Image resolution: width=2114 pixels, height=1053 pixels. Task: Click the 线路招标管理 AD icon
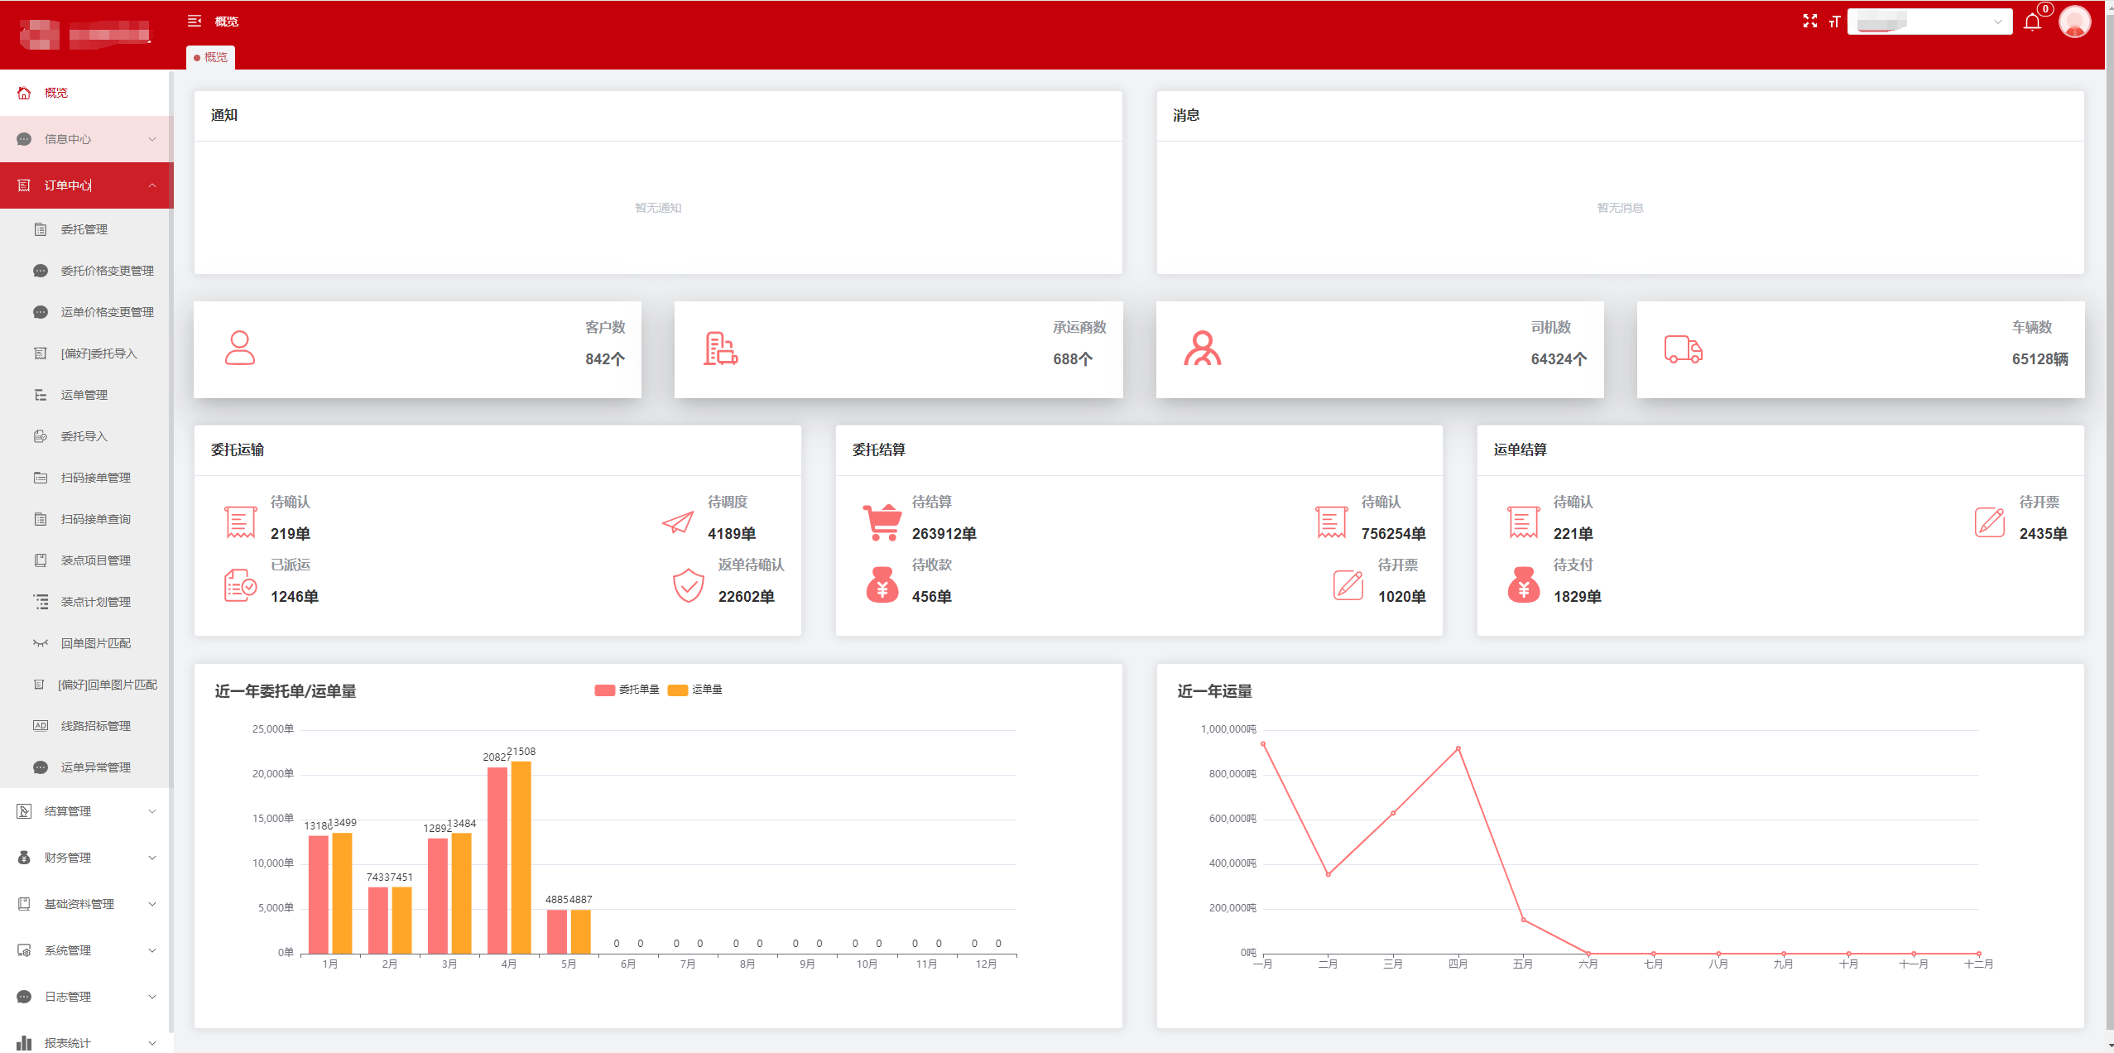(40, 726)
